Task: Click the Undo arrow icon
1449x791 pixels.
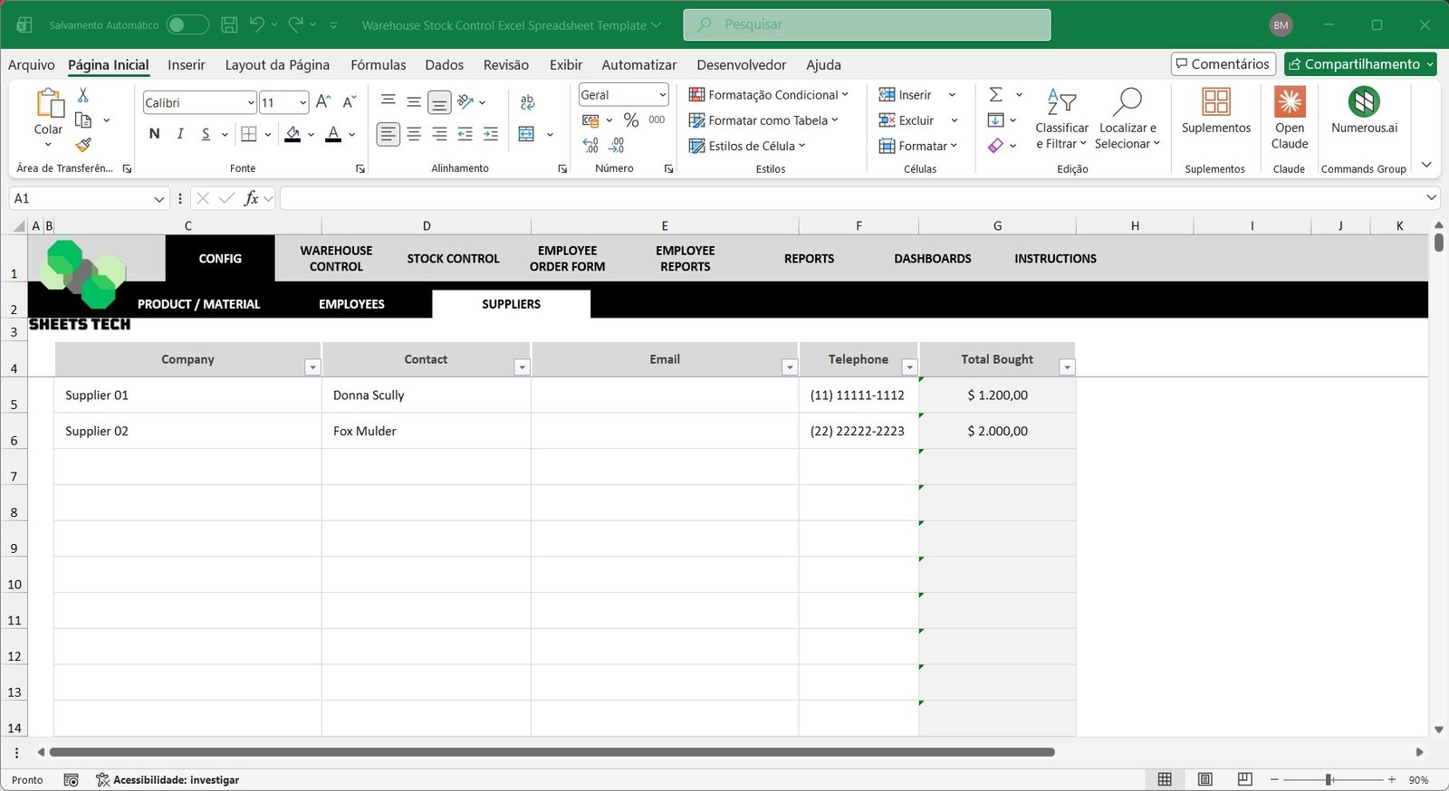Action: coord(257,24)
